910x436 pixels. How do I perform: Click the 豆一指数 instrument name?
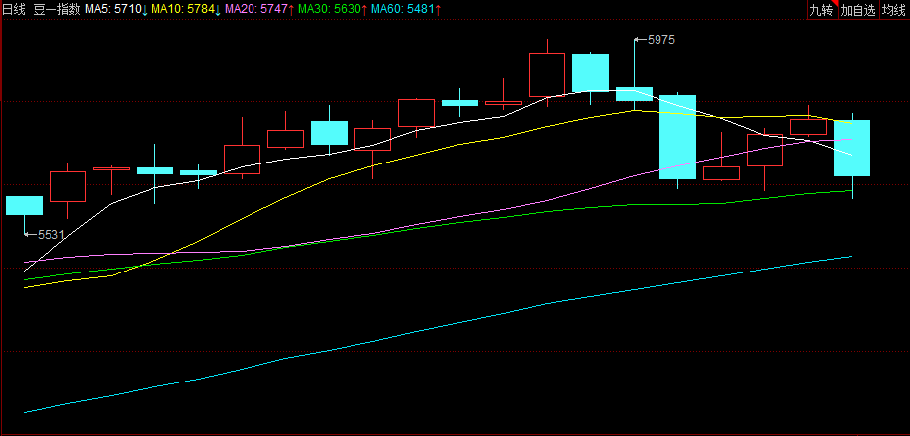click(x=56, y=9)
